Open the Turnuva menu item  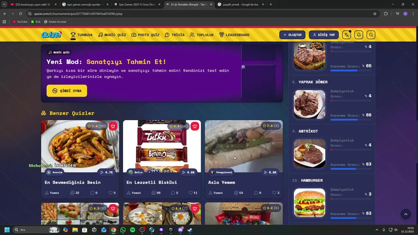tap(82, 35)
